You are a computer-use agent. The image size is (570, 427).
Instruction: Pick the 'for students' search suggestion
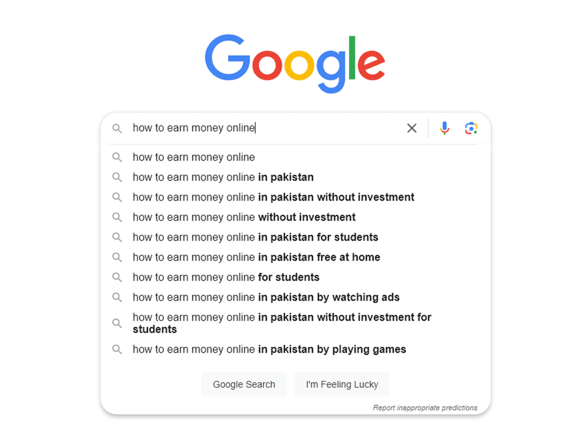[x=226, y=277]
